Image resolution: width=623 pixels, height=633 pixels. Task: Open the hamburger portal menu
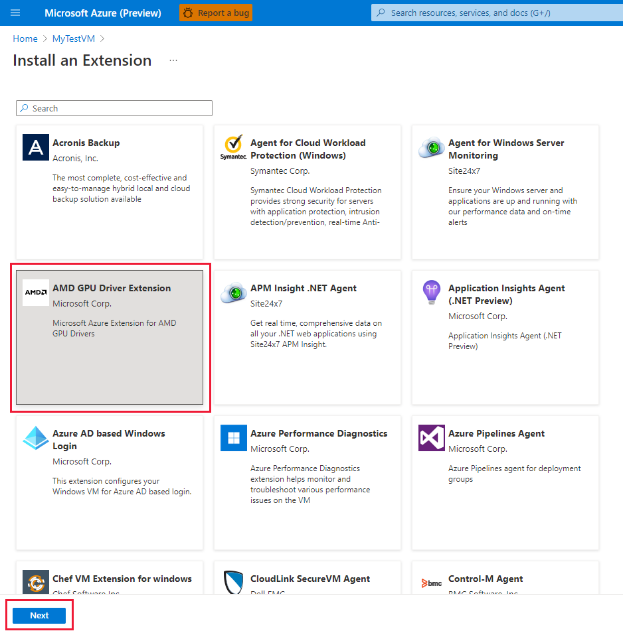(15, 13)
